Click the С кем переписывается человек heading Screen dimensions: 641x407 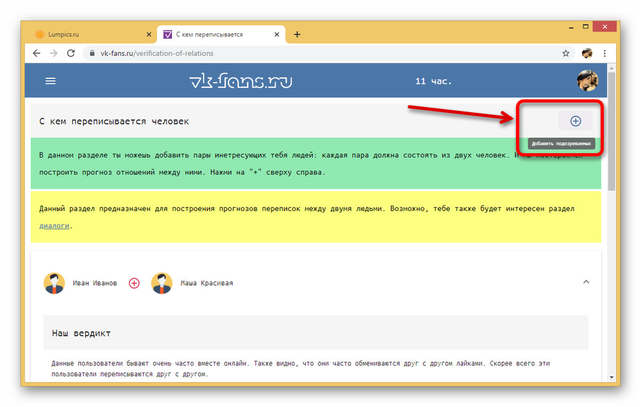114,121
